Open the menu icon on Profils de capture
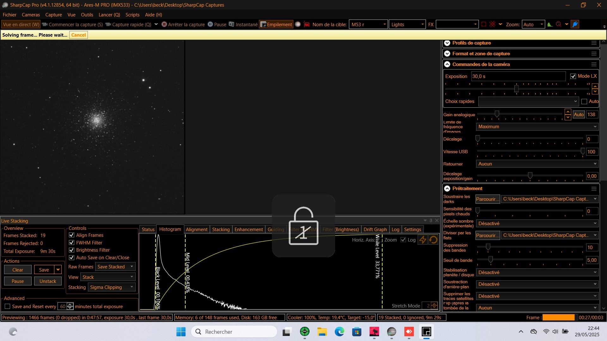 (594, 43)
